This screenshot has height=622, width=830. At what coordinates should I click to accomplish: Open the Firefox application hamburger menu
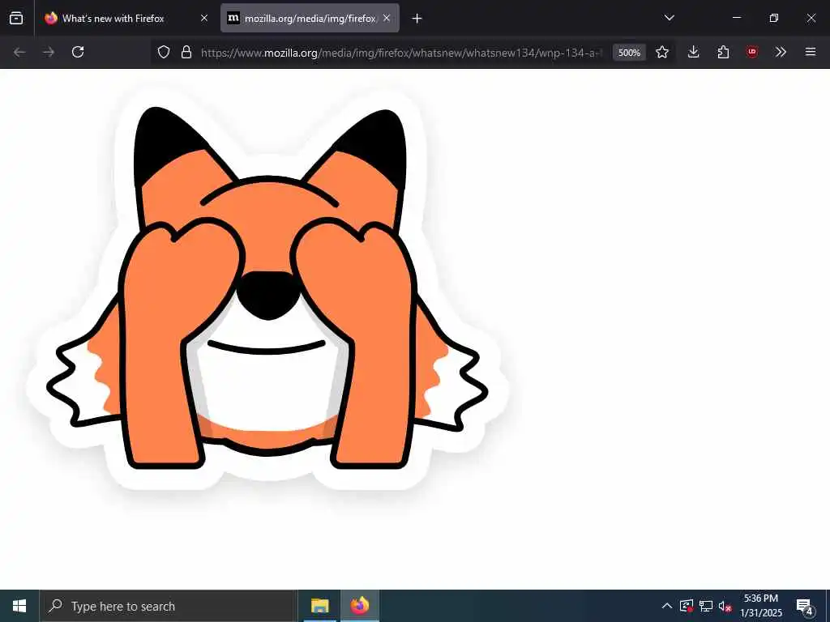tap(811, 52)
